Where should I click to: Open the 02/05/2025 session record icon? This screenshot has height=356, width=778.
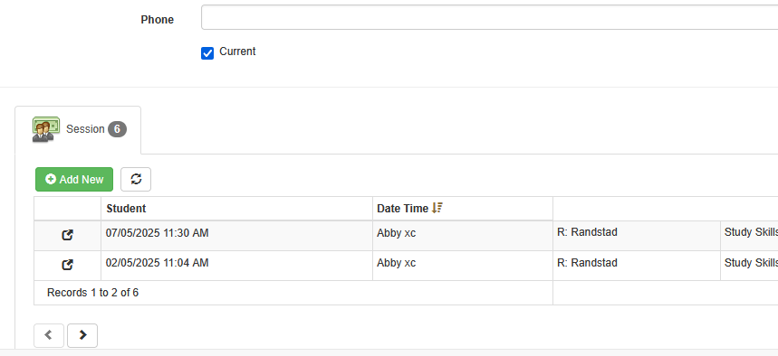[x=68, y=266]
